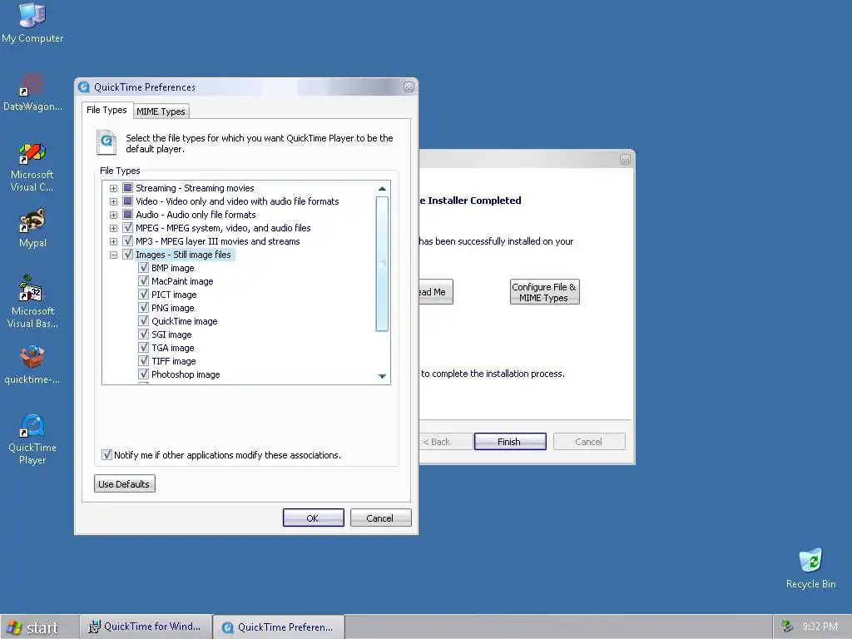Click the file types list scrollbar thumb
852x639 pixels.
tap(382, 264)
